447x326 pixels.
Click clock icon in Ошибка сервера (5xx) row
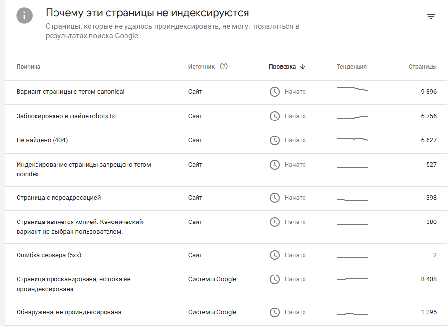275,255
